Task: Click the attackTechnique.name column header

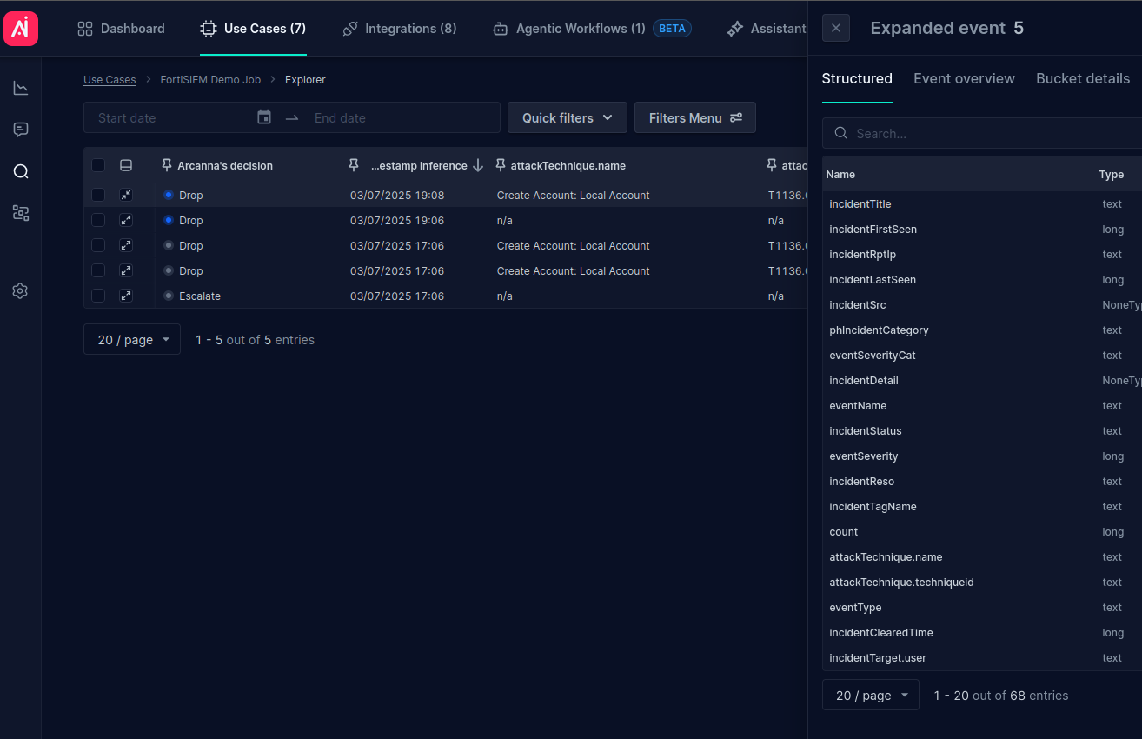Action: tap(568, 165)
